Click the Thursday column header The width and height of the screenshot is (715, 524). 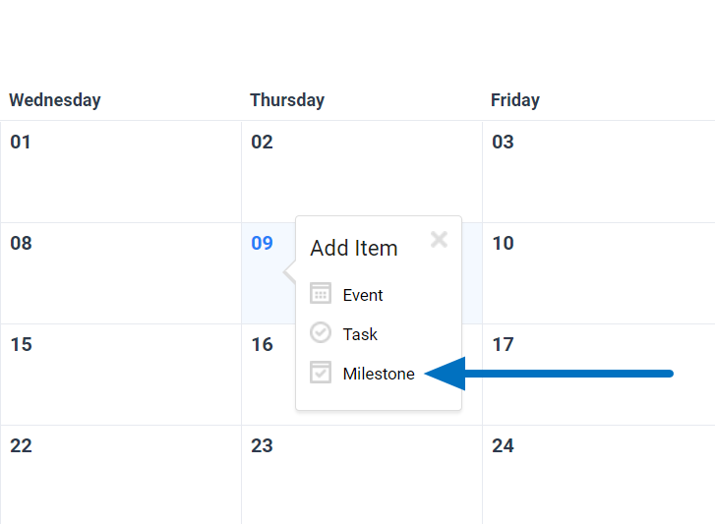tap(287, 100)
